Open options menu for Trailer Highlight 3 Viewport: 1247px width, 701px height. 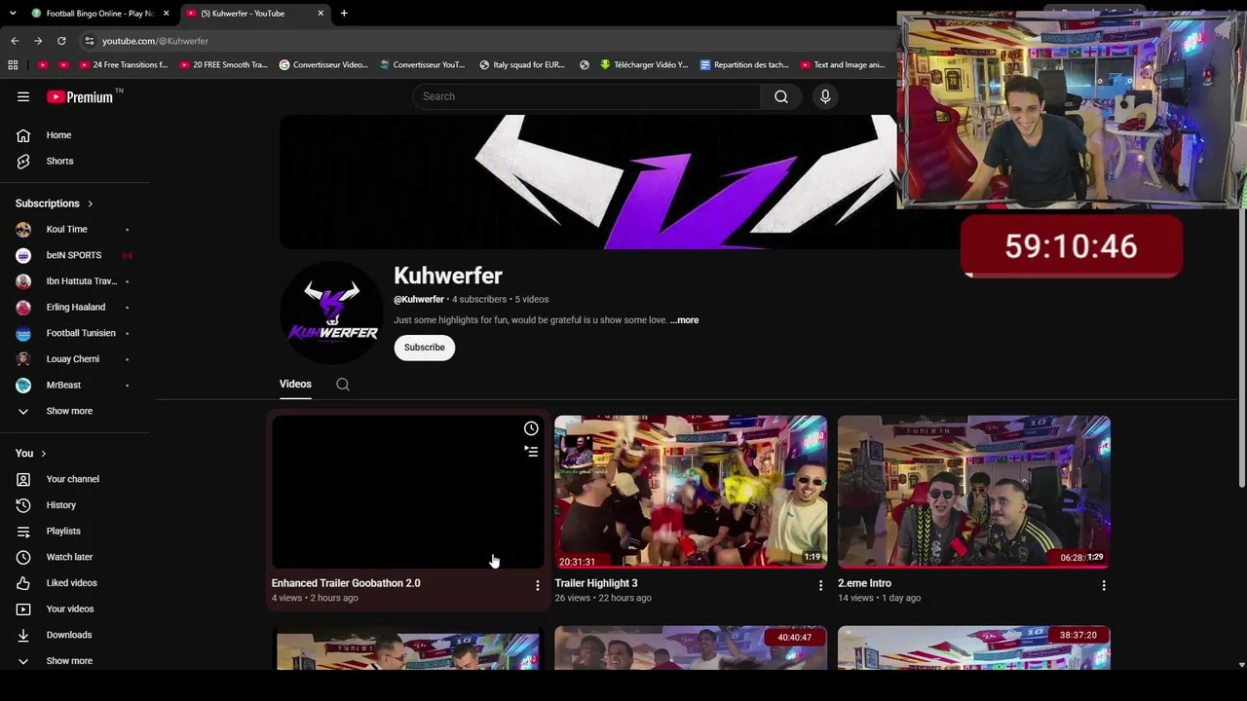820,585
